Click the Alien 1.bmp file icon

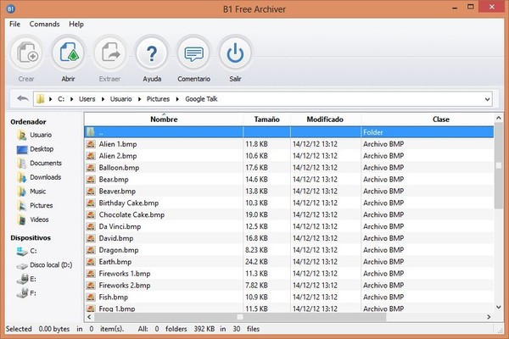click(91, 144)
